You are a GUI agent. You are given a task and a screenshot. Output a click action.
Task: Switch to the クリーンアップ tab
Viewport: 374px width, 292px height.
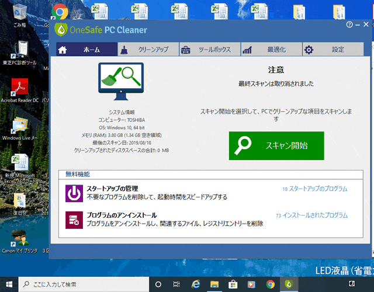(x=148, y=49)
